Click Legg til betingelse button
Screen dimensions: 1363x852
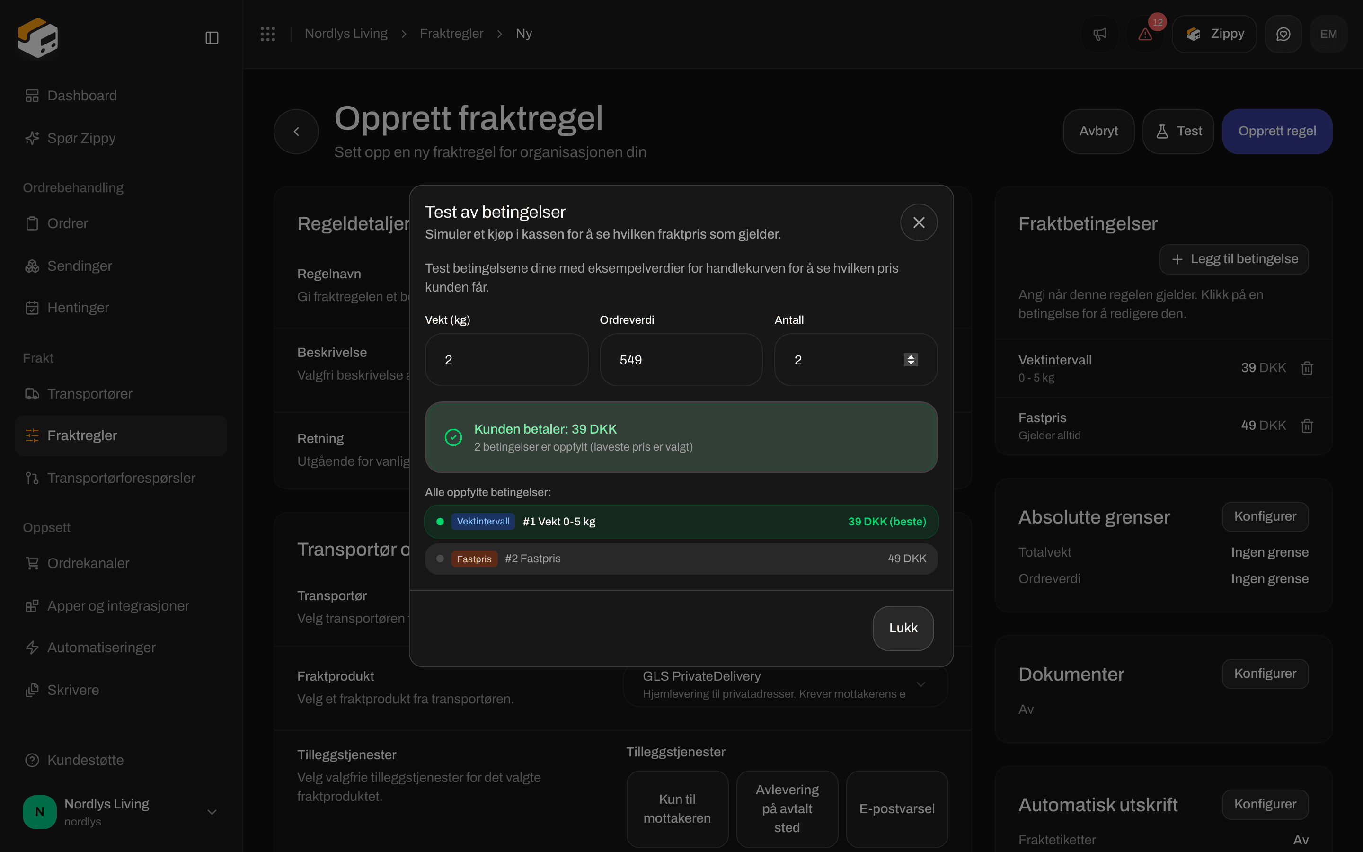pos(1234,259)
